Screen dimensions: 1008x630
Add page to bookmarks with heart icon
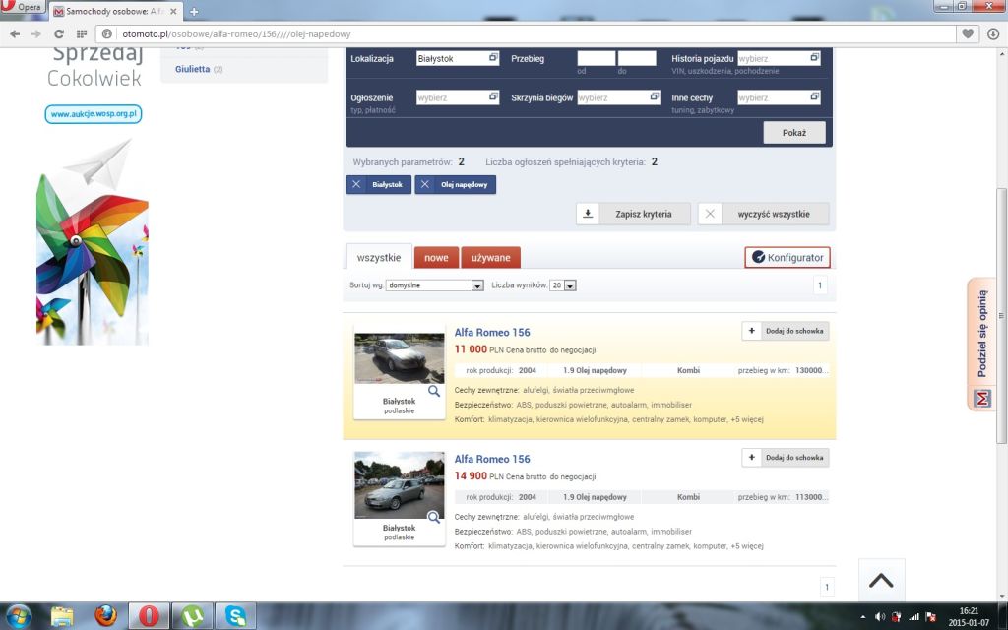[968, 34]
